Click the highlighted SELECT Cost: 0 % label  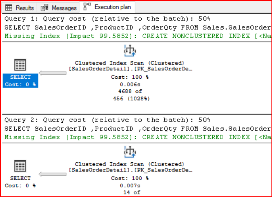[x=20, y=81]
